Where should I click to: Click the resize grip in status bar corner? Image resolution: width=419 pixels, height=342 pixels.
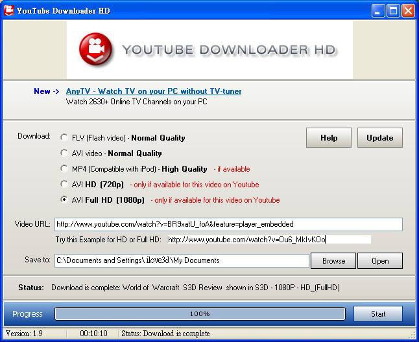[x=412, y=335]
